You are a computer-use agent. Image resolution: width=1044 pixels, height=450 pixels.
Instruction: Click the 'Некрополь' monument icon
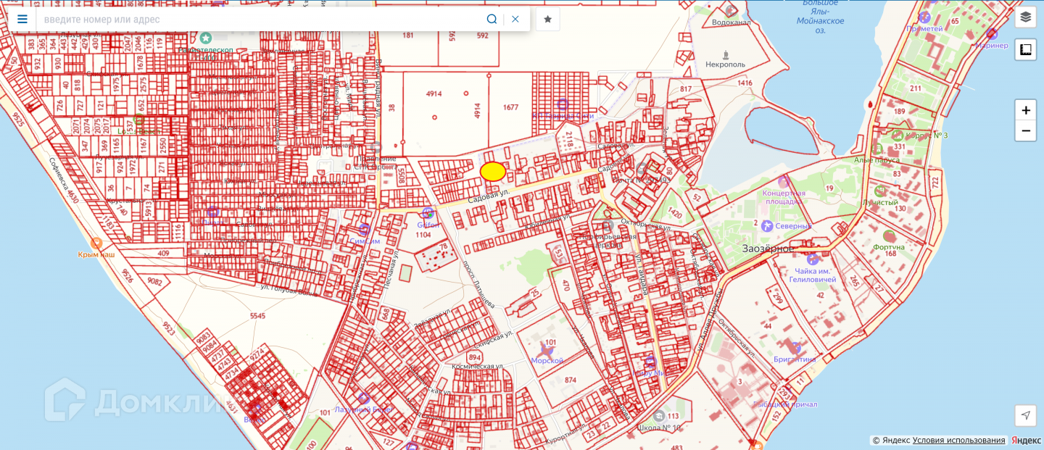pyautogui.click(x=726, y=54)
